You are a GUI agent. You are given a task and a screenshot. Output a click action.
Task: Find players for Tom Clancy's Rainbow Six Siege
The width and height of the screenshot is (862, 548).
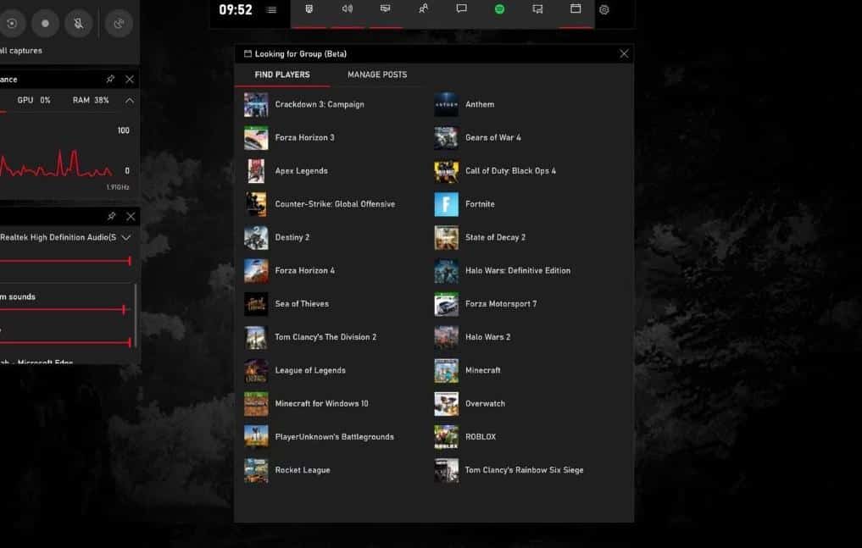509,470
